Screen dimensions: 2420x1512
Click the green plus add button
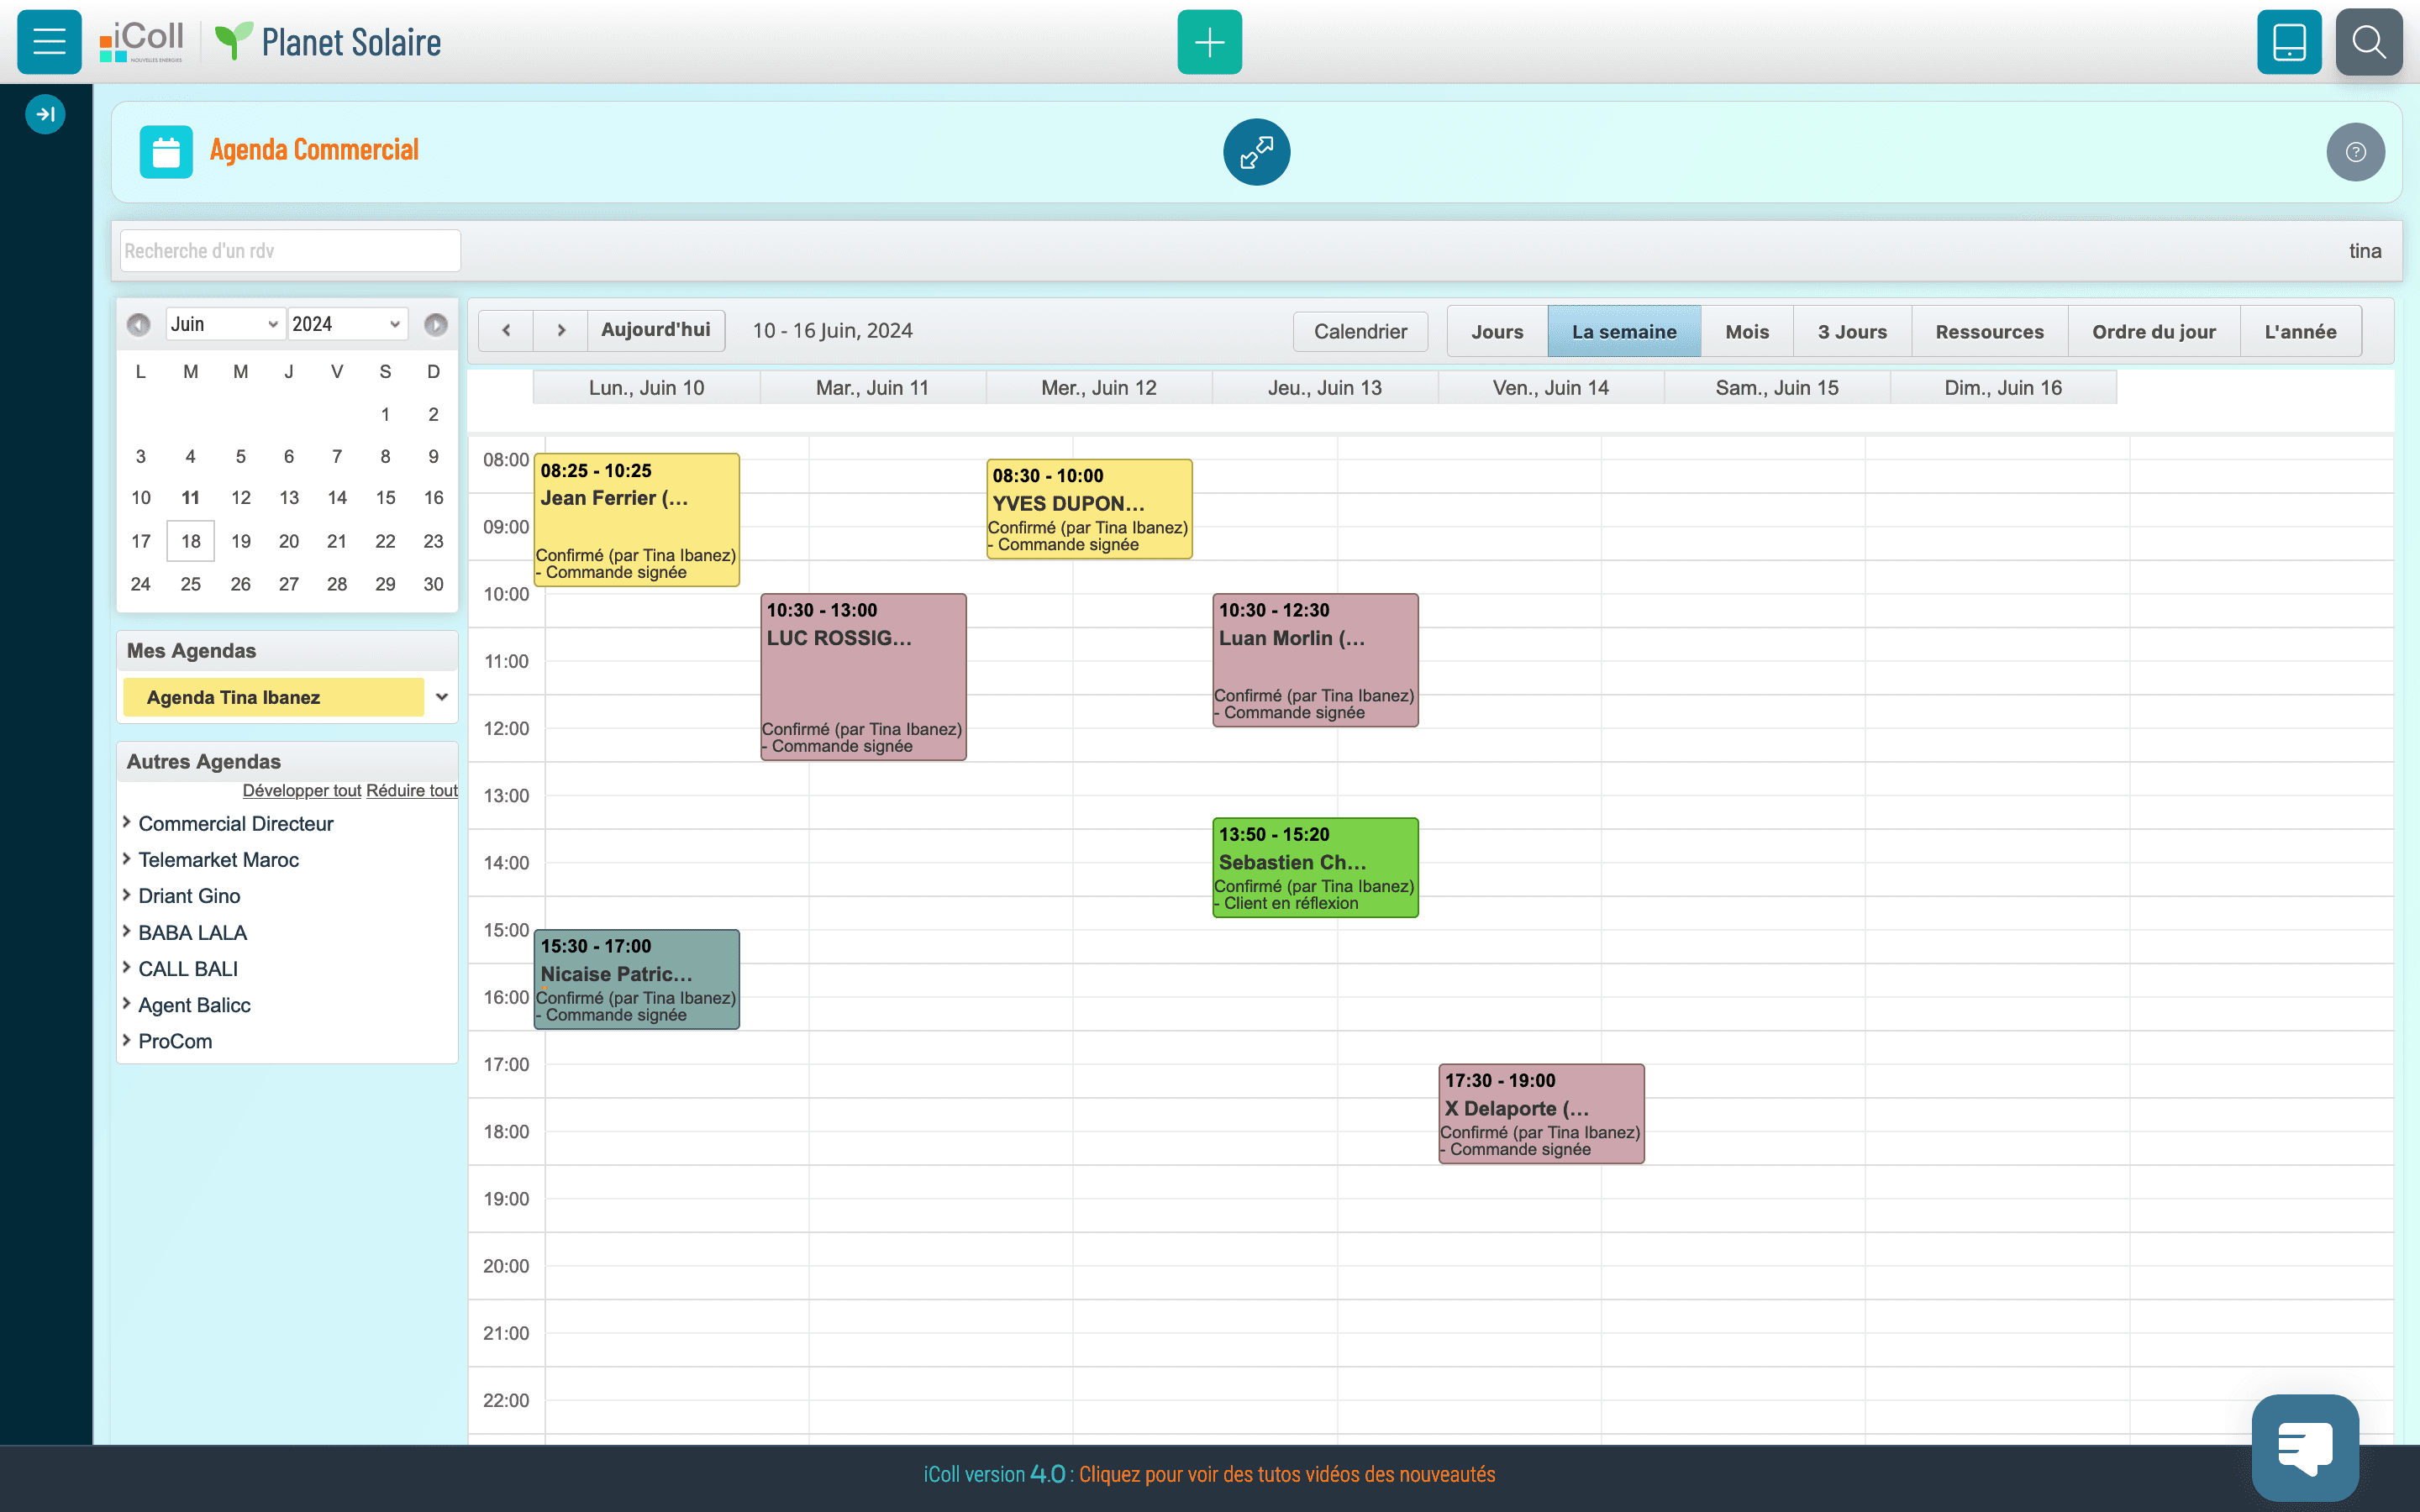1209,41
